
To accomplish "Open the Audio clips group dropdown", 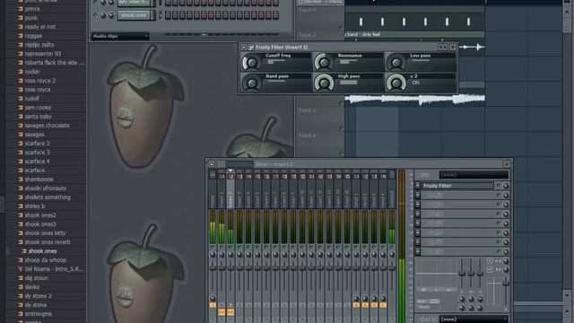I will coord(120,36).
